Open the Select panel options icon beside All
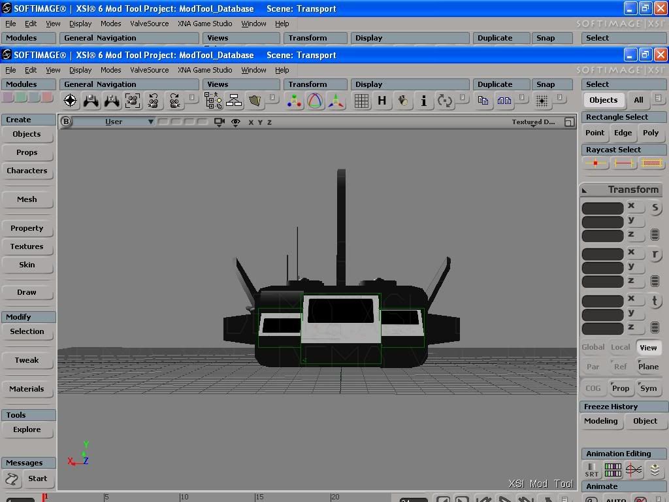669x502 pixels. pyautogui.click(x=659, y=98)
